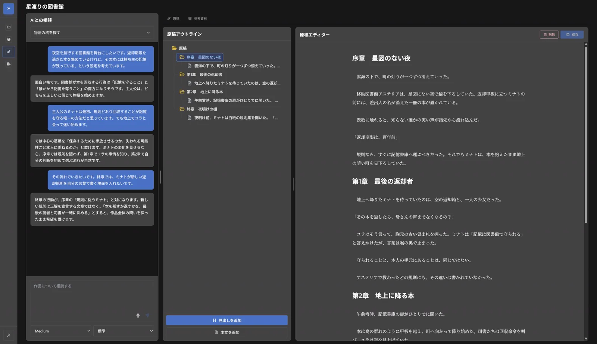The width and height of the screenshot is (597, 344).
Task: Click chat message その流れでいきたいです
Action: (x=100, y=180)
